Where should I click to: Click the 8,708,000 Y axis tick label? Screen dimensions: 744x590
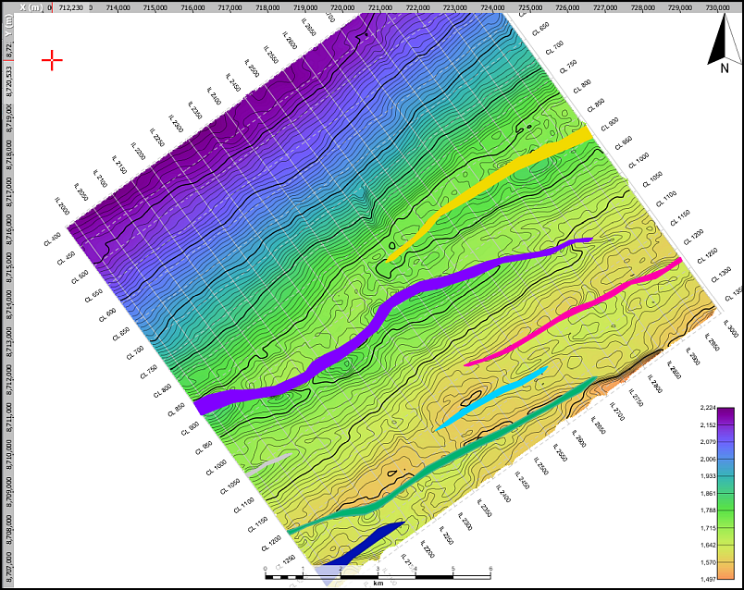[x=8, y=530]
